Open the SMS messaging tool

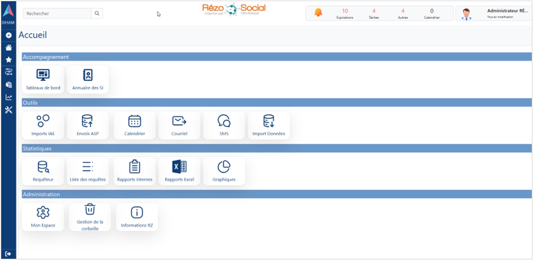click(x=224, y=125)
